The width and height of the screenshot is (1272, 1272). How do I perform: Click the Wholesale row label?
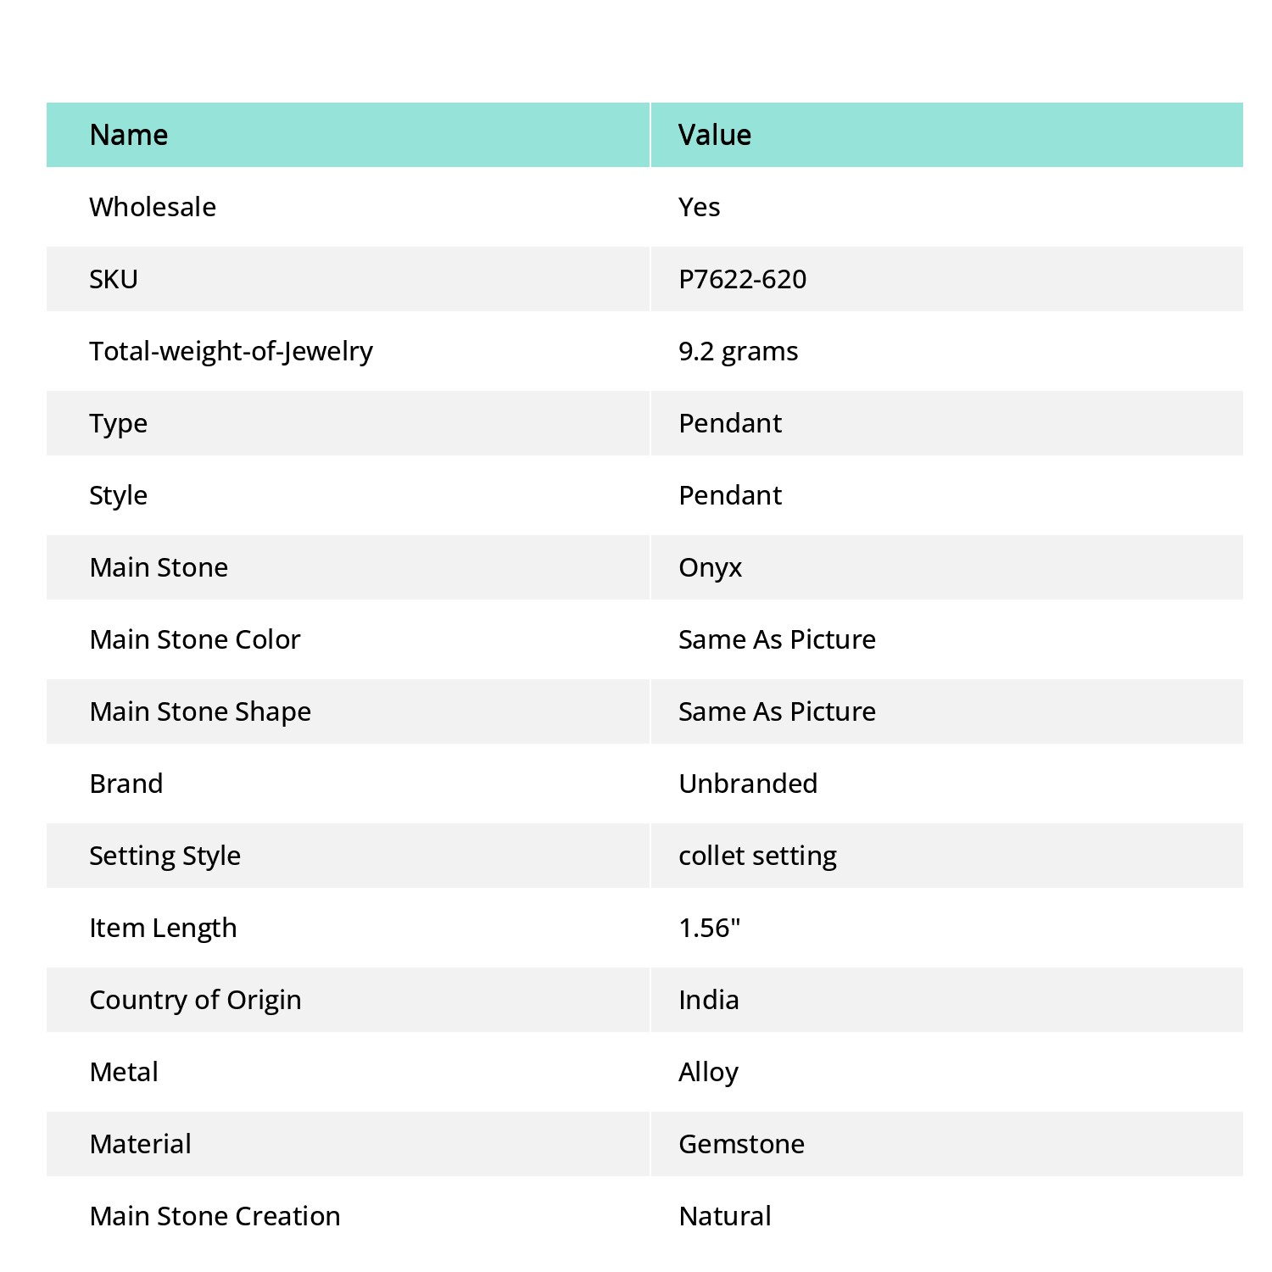(x=153, y=207)
